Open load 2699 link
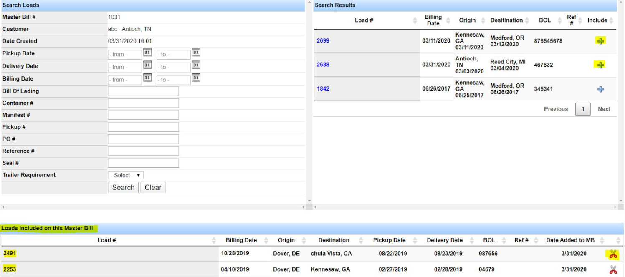The width and height of the screenshot is (625, 277). coord(323,41)
